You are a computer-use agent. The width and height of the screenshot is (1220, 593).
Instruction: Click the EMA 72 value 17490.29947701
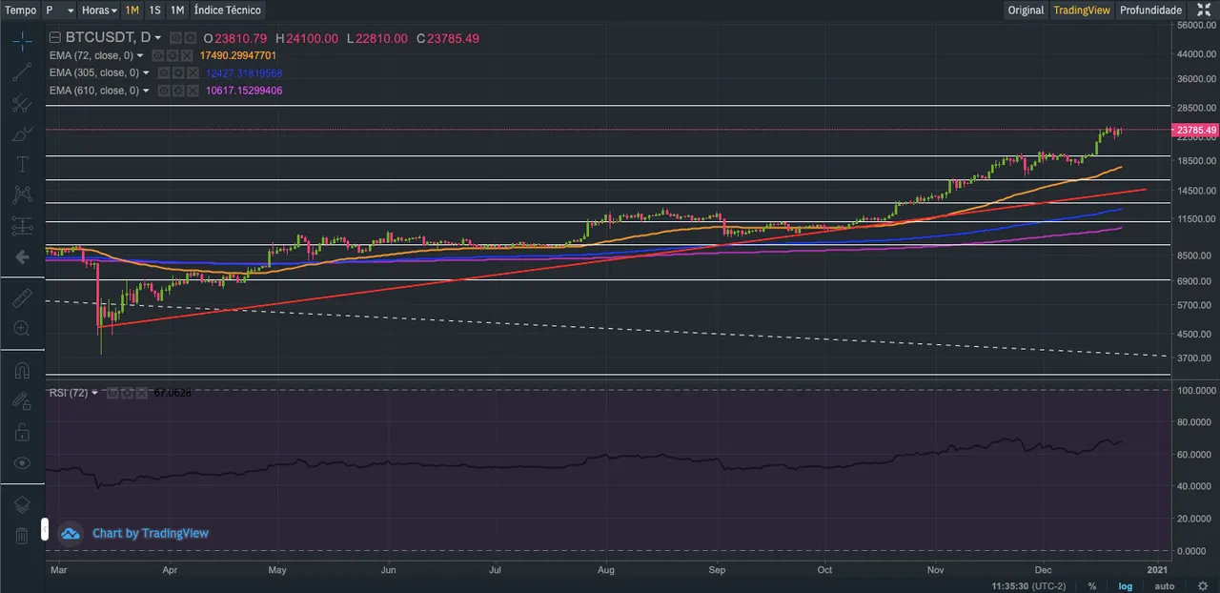[238, 56]
